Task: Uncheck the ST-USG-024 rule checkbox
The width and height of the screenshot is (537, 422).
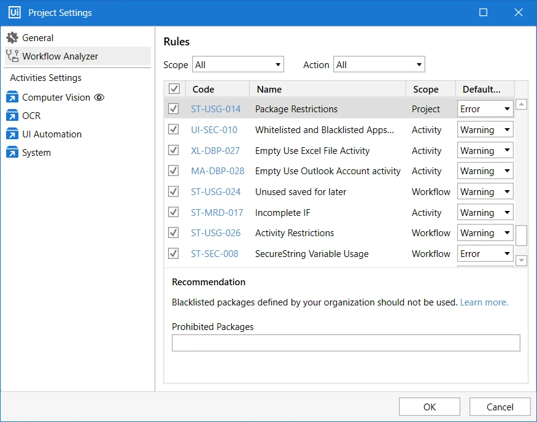Action: click(x=173, y=191)
